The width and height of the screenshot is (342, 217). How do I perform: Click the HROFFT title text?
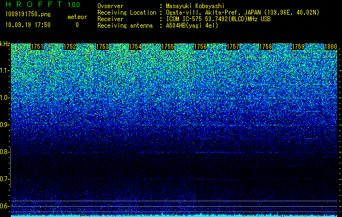[34, 4]
